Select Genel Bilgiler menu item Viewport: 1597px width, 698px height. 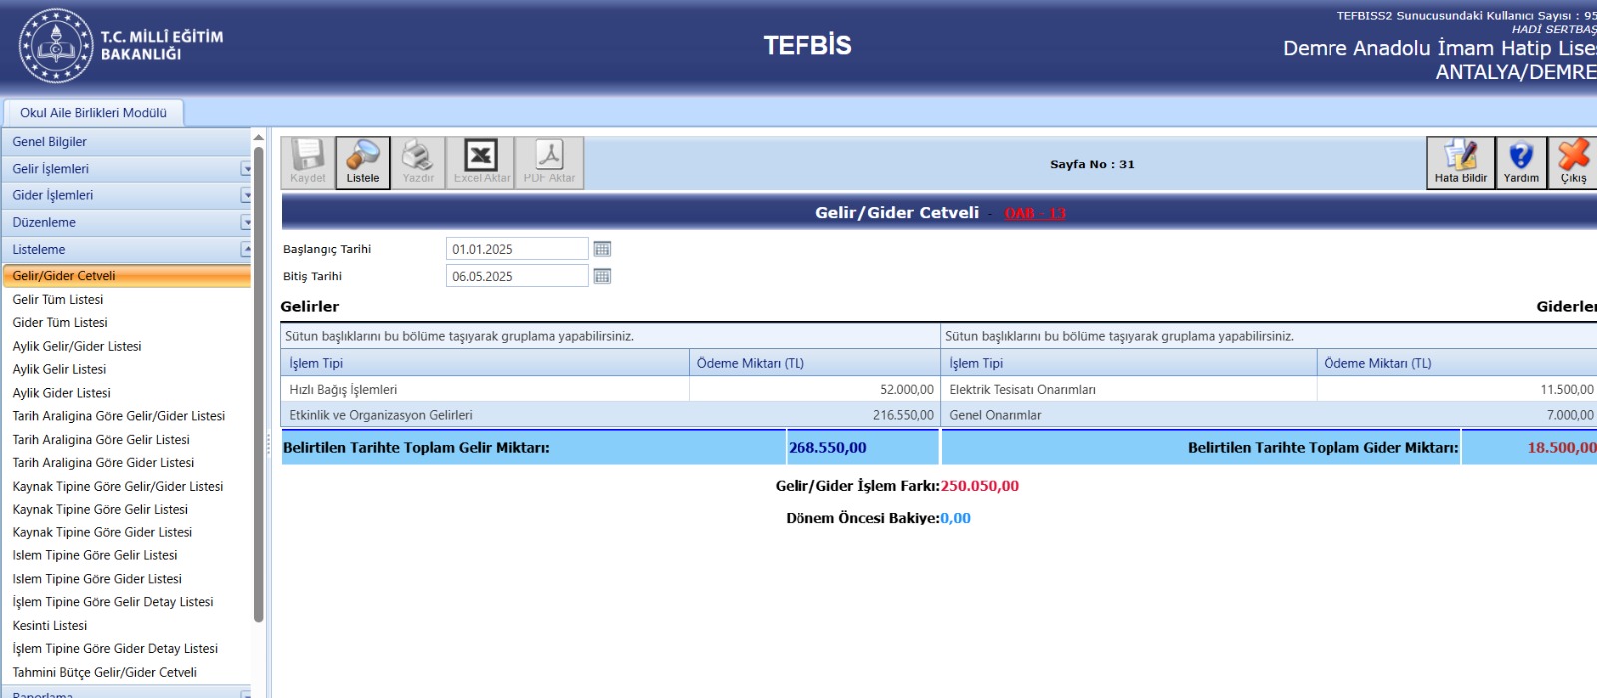50,142
